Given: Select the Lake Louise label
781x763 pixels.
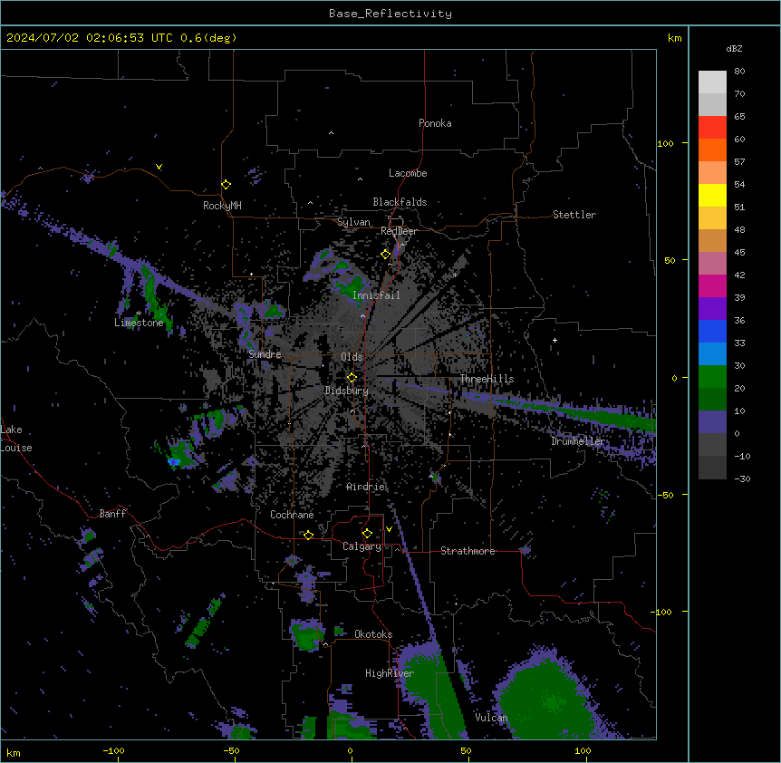Looking at the screenshot, I should tap(16, 439).
